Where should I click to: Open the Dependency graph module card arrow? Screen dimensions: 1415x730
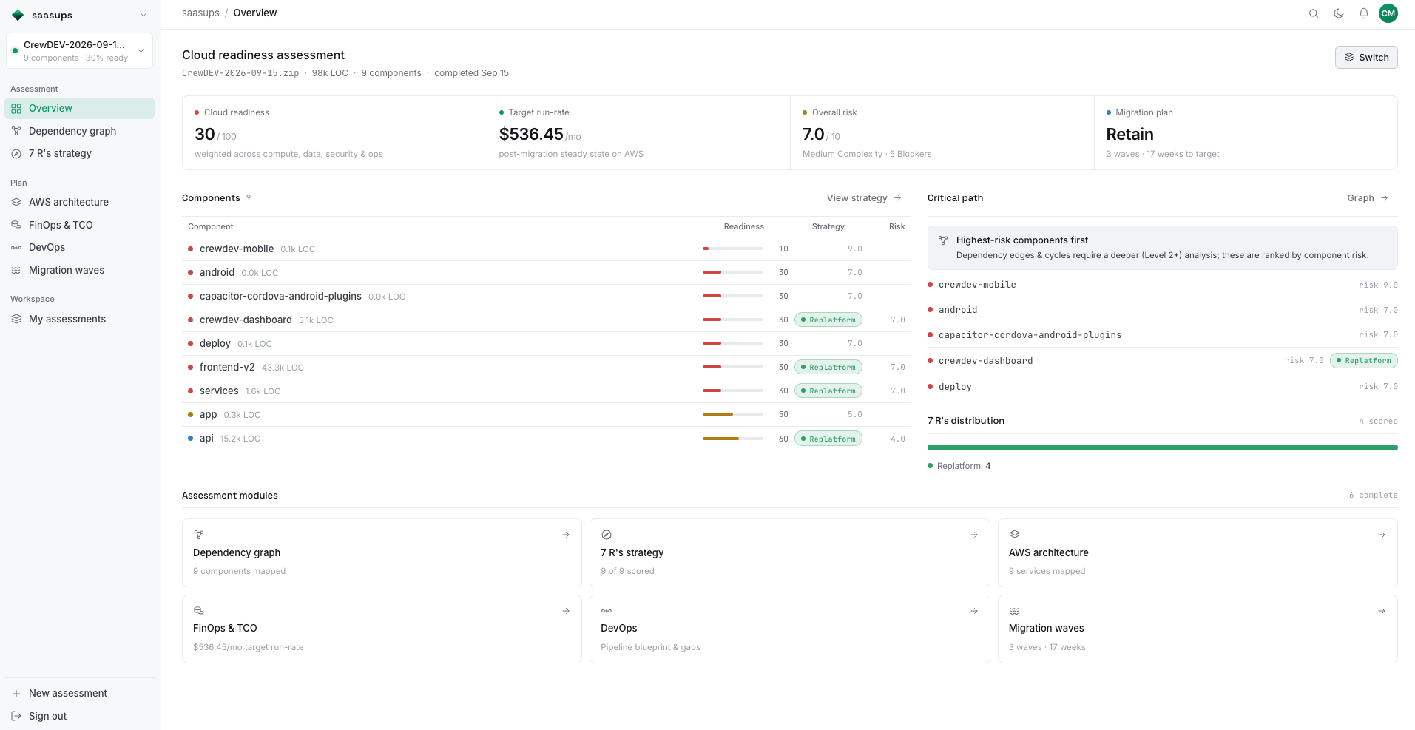[566, 535]
